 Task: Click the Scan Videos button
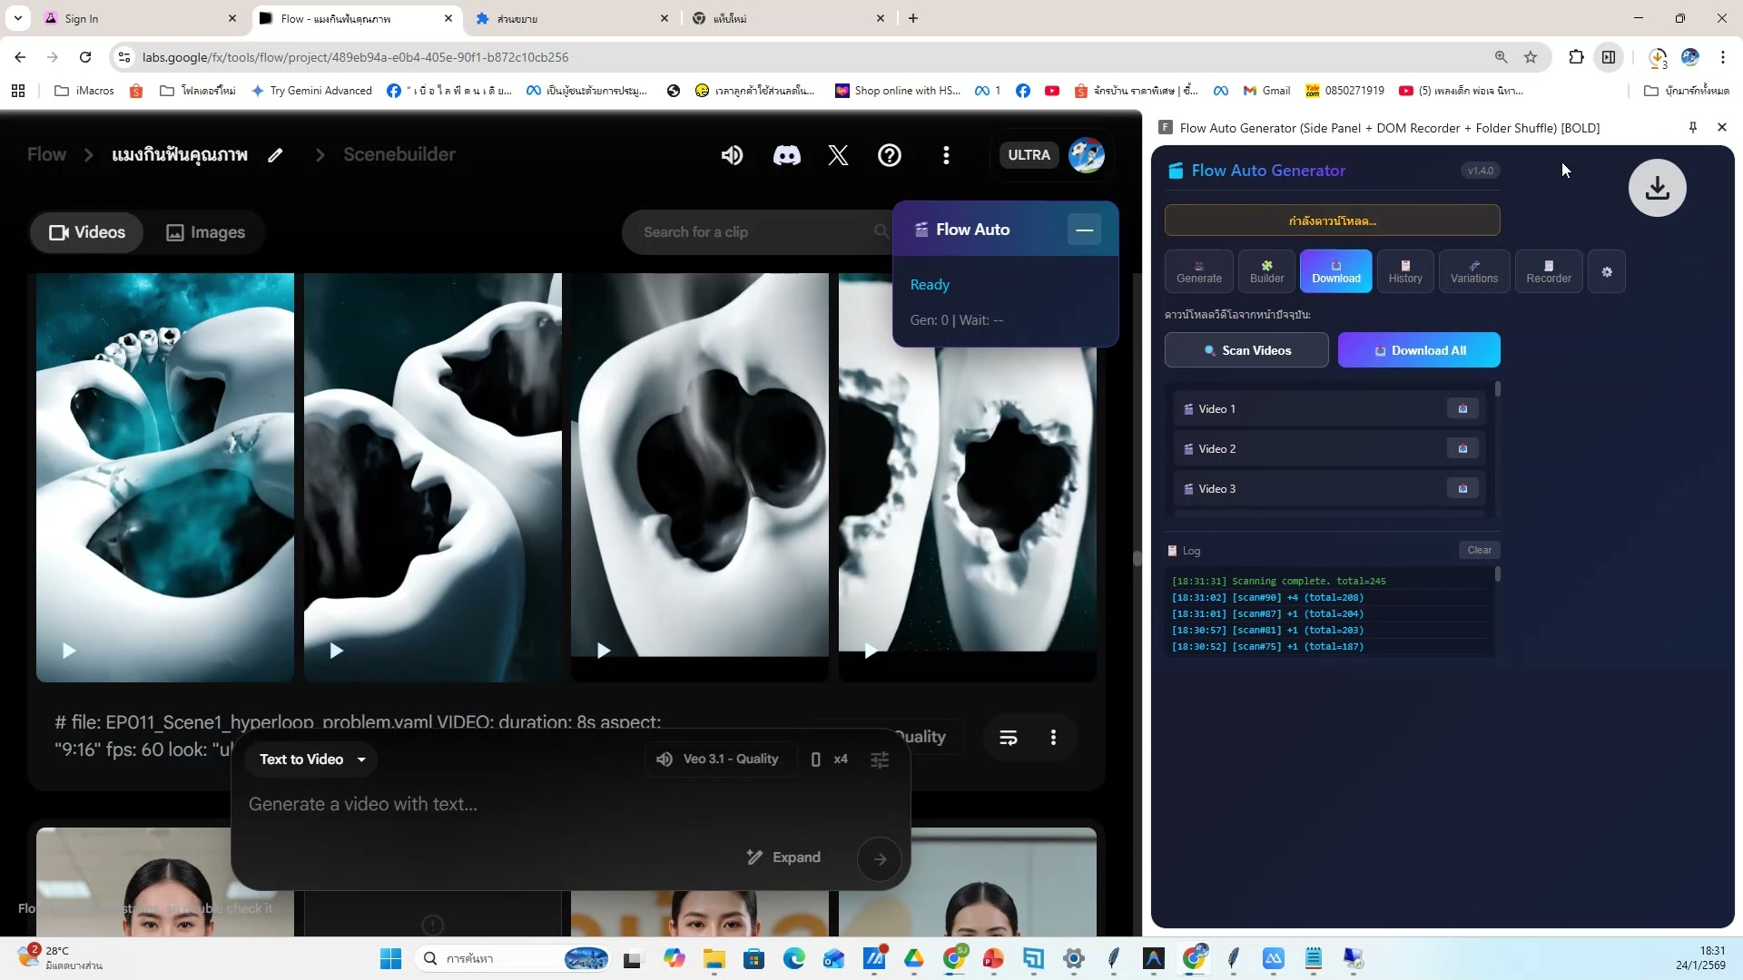point(1246,349)
